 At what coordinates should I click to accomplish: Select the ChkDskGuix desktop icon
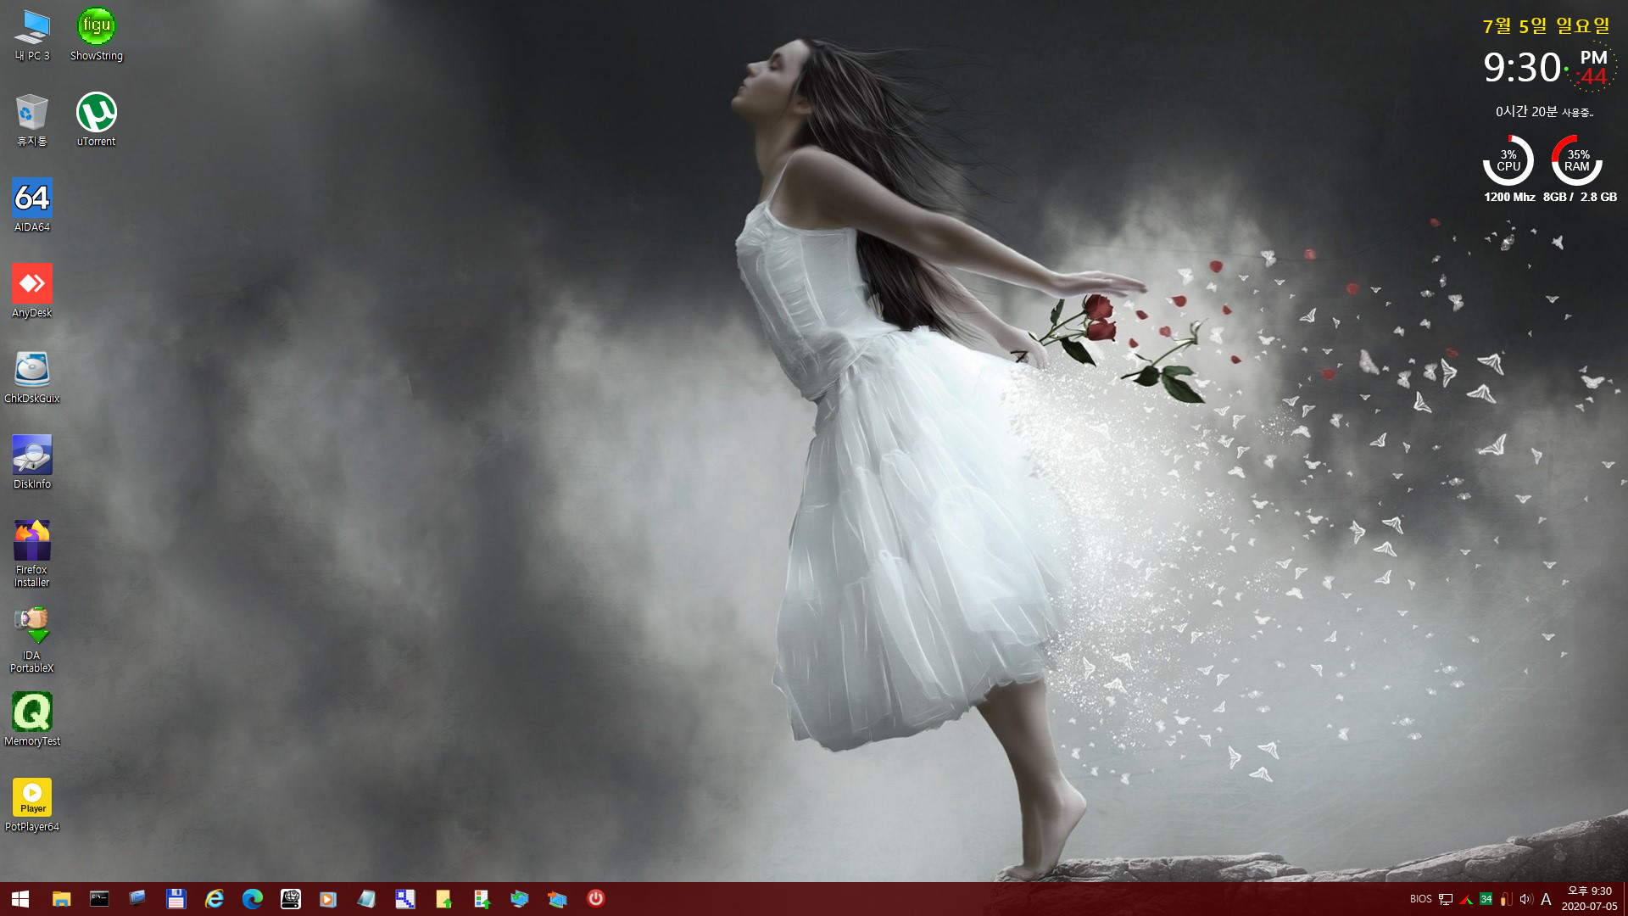(32, 377)
